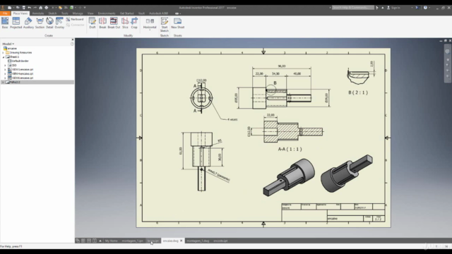This screenshot has height=254, width=452.
Task: Click Start Sketch
Action: coord(165,25)
